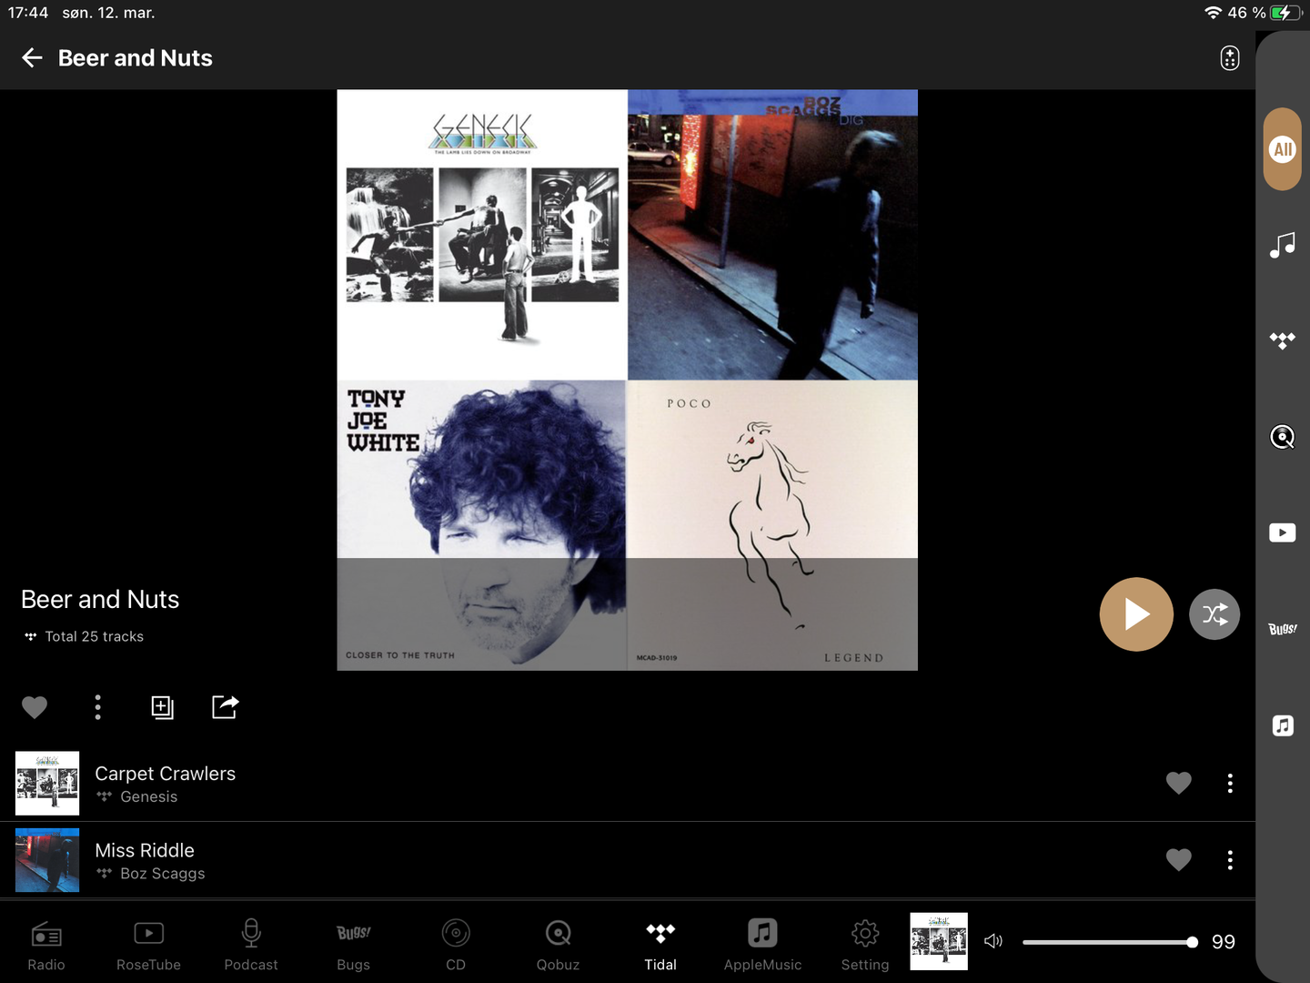Open playlist more options menu
The width and height of the screenshot is (1310, 983).
(98, 707)
